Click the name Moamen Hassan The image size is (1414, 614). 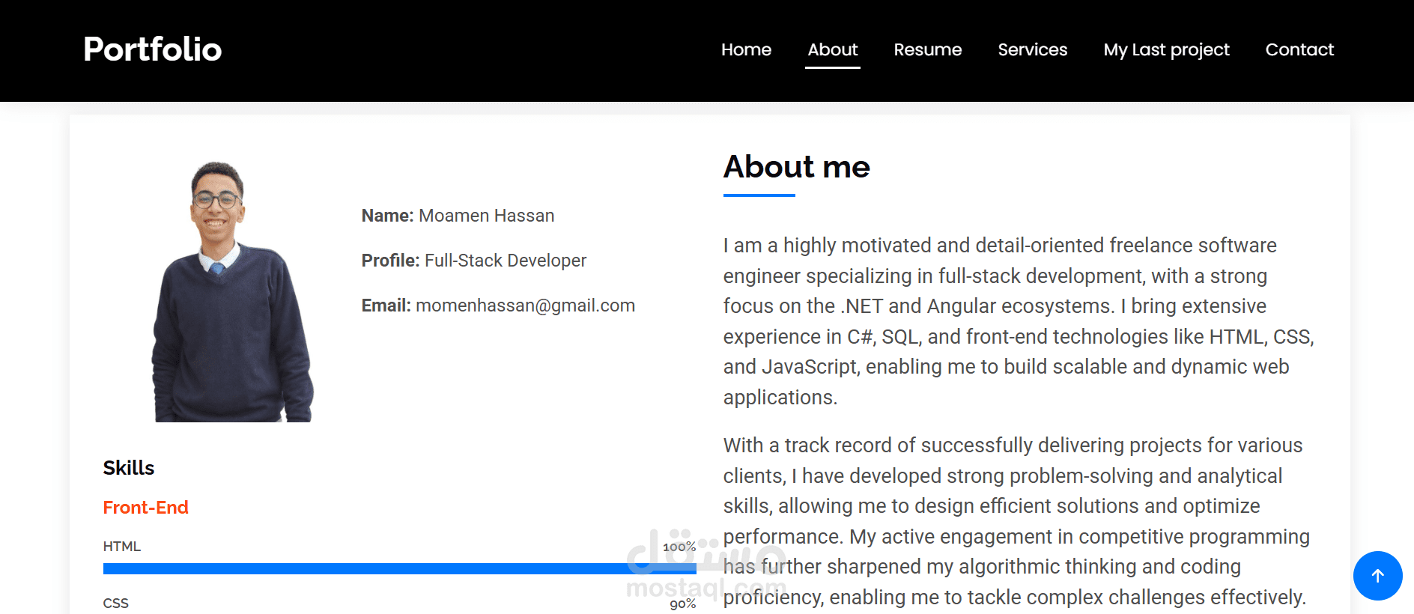486,216
